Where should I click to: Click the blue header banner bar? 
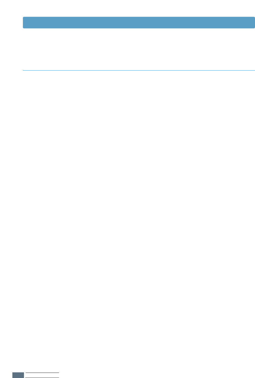(139, 23)
